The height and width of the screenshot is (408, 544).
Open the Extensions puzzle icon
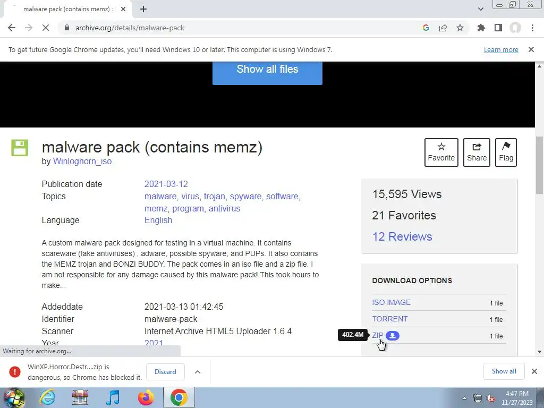click(x=481, y=28)
